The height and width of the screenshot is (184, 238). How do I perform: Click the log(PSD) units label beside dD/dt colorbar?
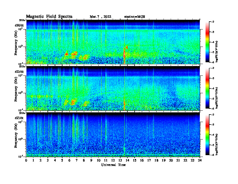217,98
